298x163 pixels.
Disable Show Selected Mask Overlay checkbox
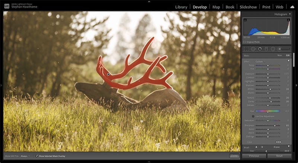point(37,156)
